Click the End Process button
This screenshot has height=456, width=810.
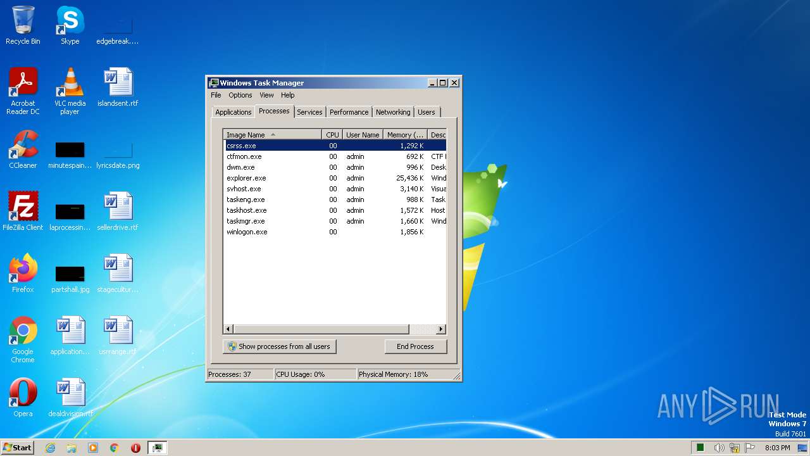click(415, 346)
